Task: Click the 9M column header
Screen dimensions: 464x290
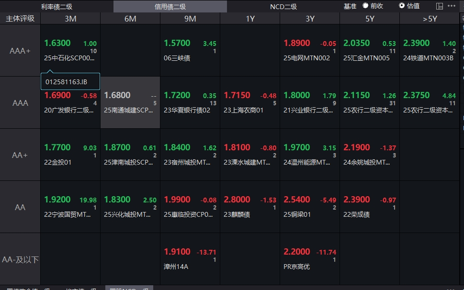Action: pyautogui.click(x=190, y=19)
